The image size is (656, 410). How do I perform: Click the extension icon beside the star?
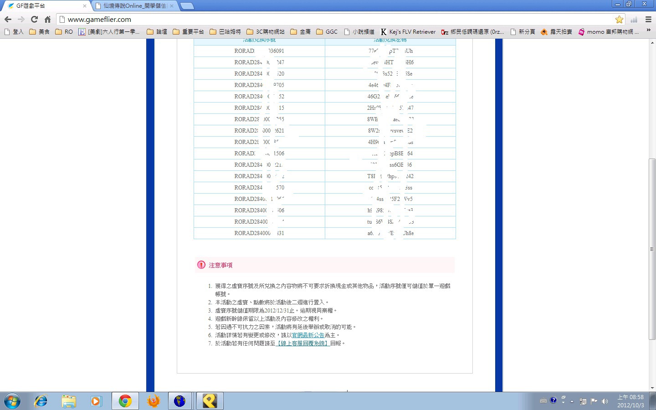[634, 19]
